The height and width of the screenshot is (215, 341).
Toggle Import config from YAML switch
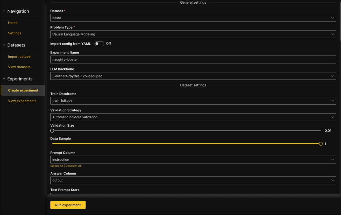(99, 44)
